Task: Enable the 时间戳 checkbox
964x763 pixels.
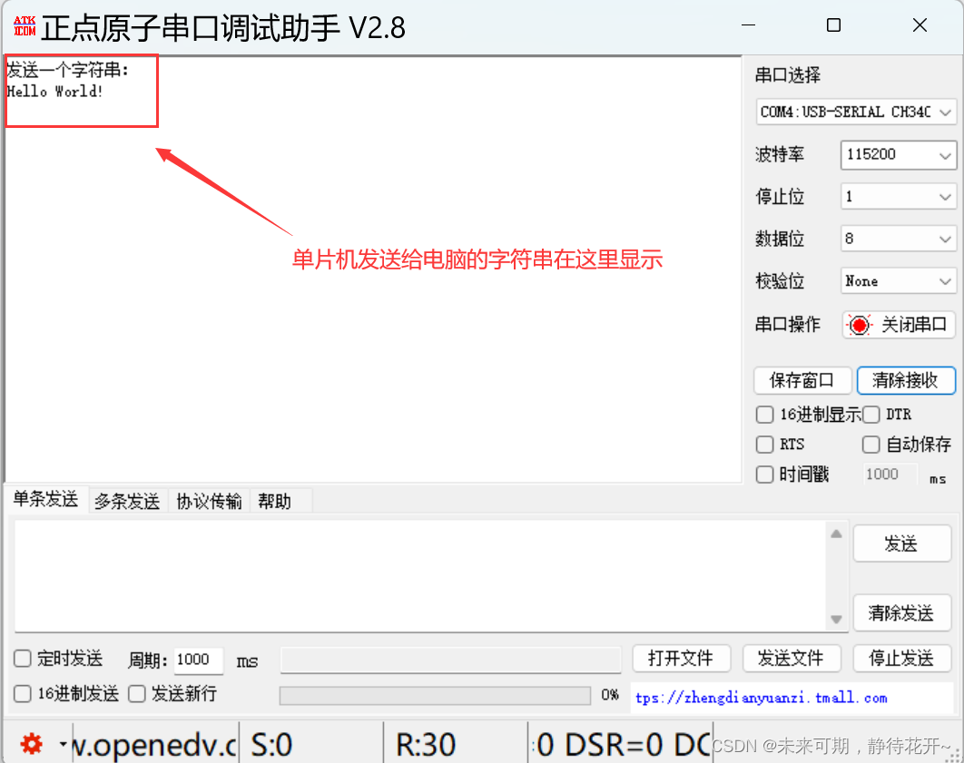Action: click(765, 474)
